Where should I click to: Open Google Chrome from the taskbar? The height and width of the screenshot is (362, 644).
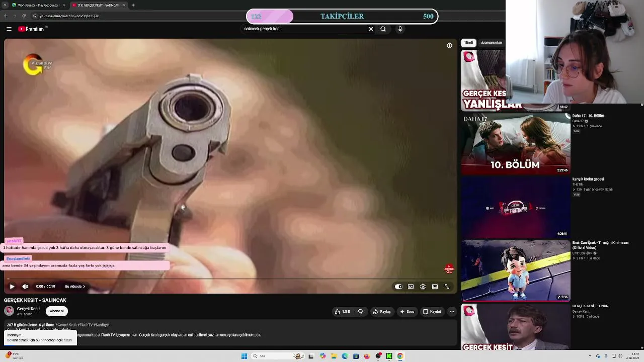pyautogui.click(x=400, y=356)
